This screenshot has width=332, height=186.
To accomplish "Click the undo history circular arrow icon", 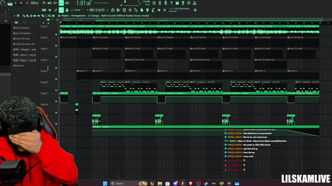I will (154, 3).
